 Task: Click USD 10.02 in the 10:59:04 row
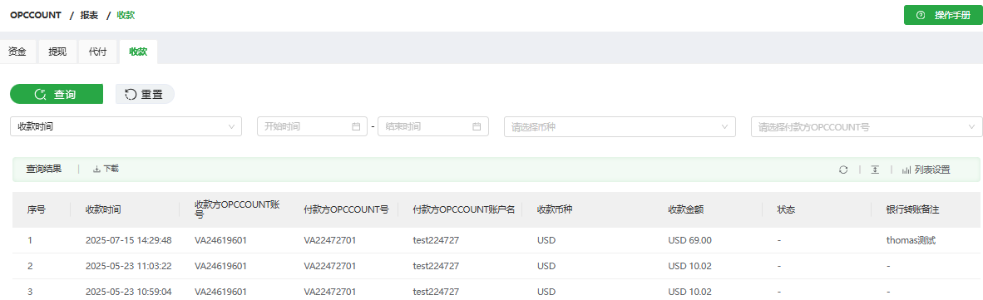click(689, 291)
